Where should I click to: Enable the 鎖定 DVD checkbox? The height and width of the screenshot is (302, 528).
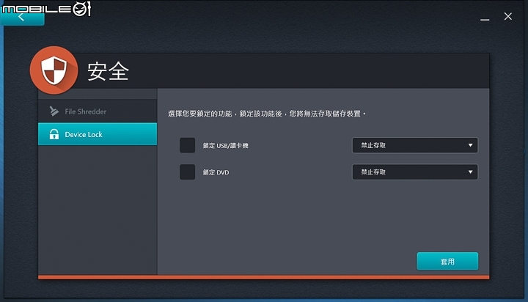187,172
